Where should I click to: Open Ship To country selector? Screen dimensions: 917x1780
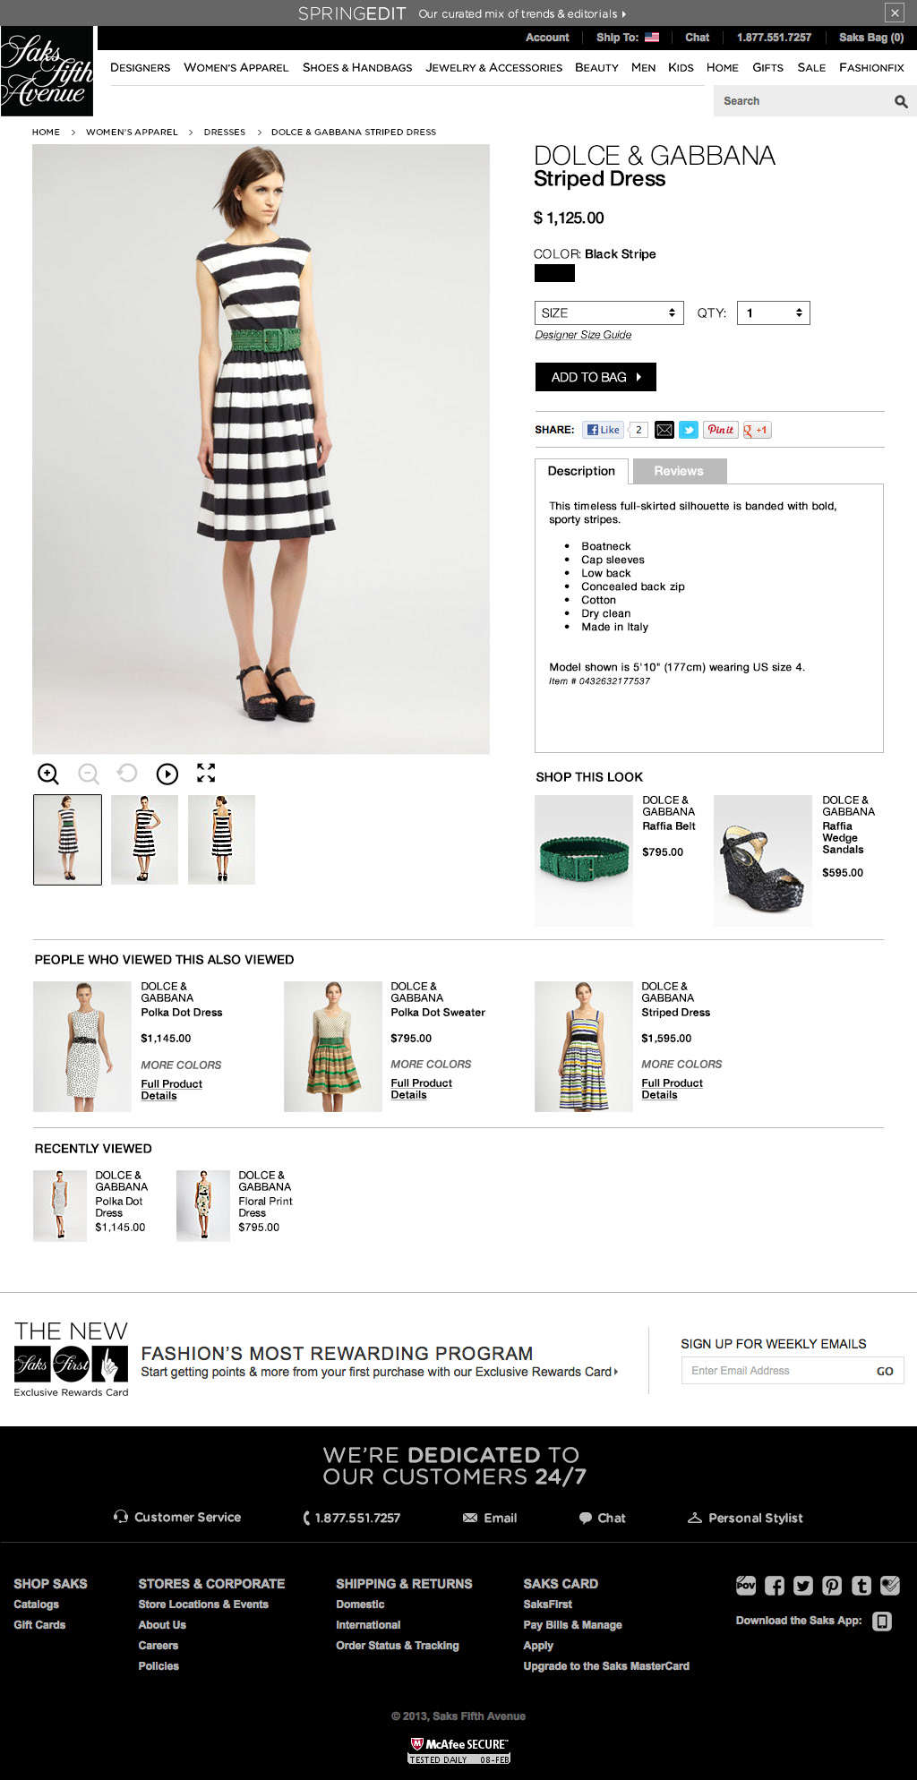pyautogui.click(x=628, y=38)
